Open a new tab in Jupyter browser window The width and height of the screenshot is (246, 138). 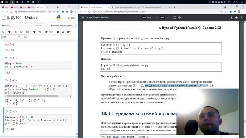pos(48,7)
